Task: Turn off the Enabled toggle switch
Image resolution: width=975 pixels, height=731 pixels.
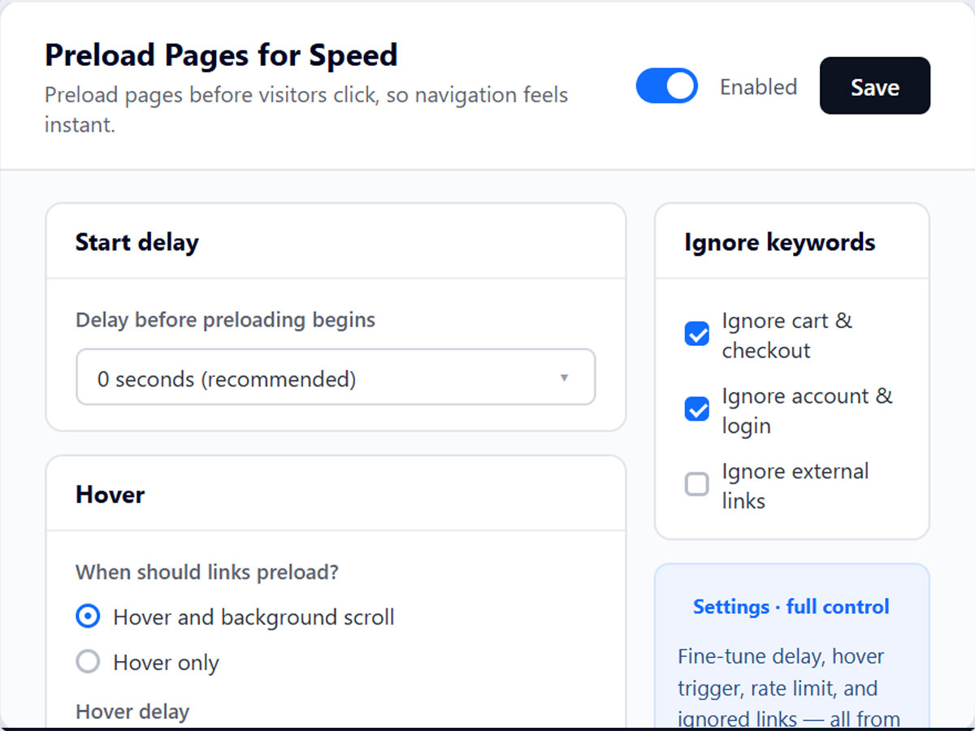Action: pos(666,86)
